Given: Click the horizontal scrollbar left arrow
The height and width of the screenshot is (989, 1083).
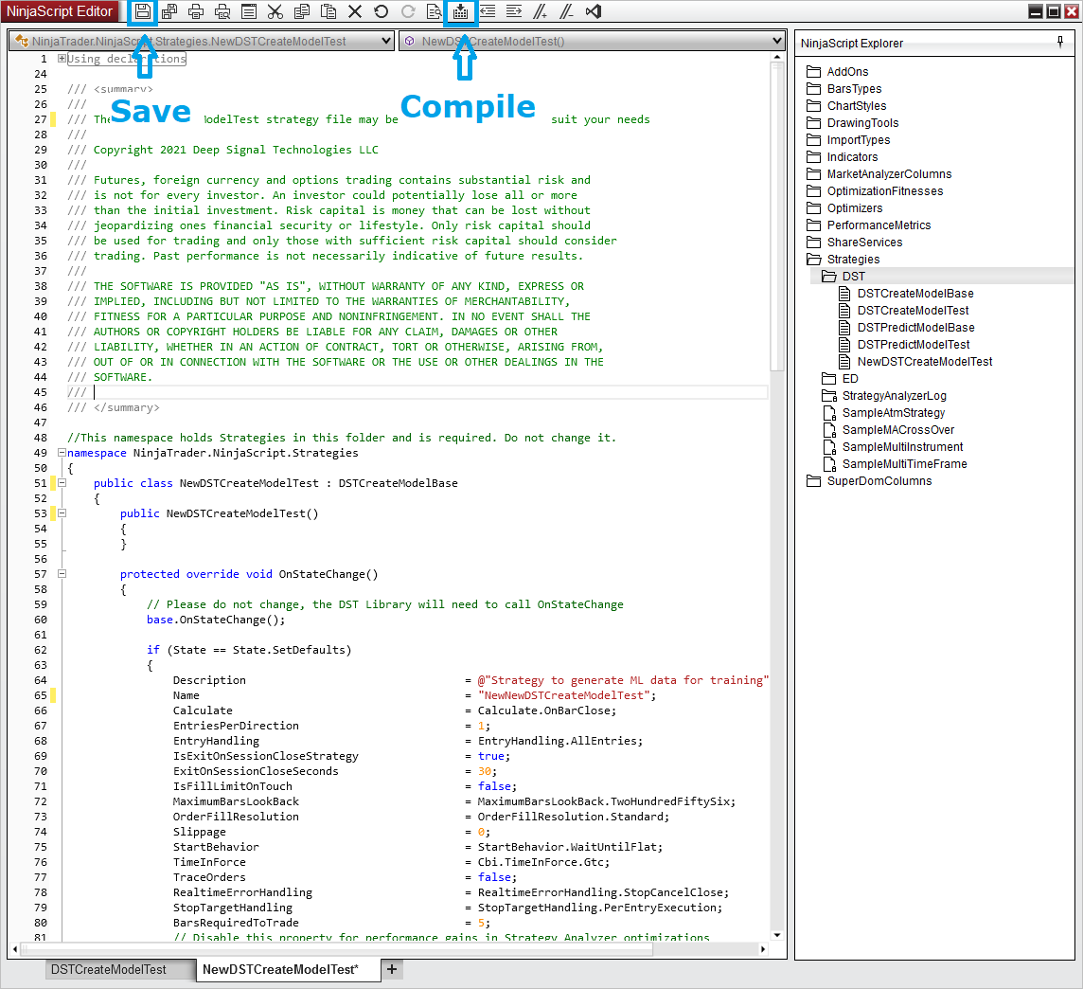Looking at the screenshot, I should [x=15, y=949].
